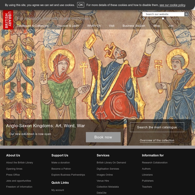Screen dimensions: 195x195
Task: Open the Join menu item
Action: [171, 26]
